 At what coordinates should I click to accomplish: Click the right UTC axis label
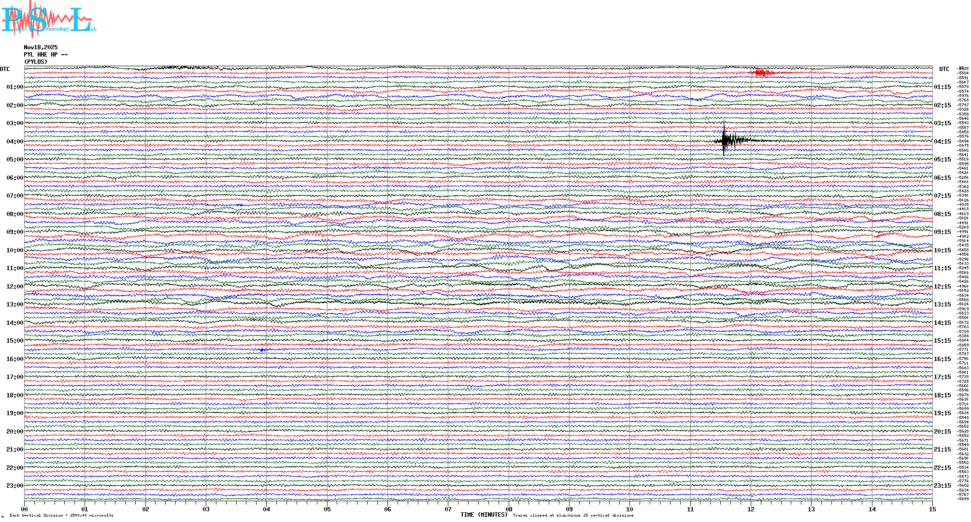[x=944, y=69]
